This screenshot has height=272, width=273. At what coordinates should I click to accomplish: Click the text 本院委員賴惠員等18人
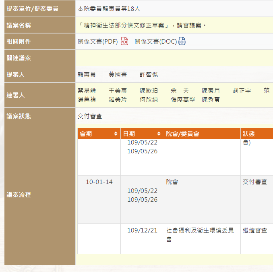(x=109, y=9)
